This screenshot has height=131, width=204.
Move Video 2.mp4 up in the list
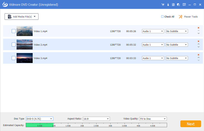[198, 44]
